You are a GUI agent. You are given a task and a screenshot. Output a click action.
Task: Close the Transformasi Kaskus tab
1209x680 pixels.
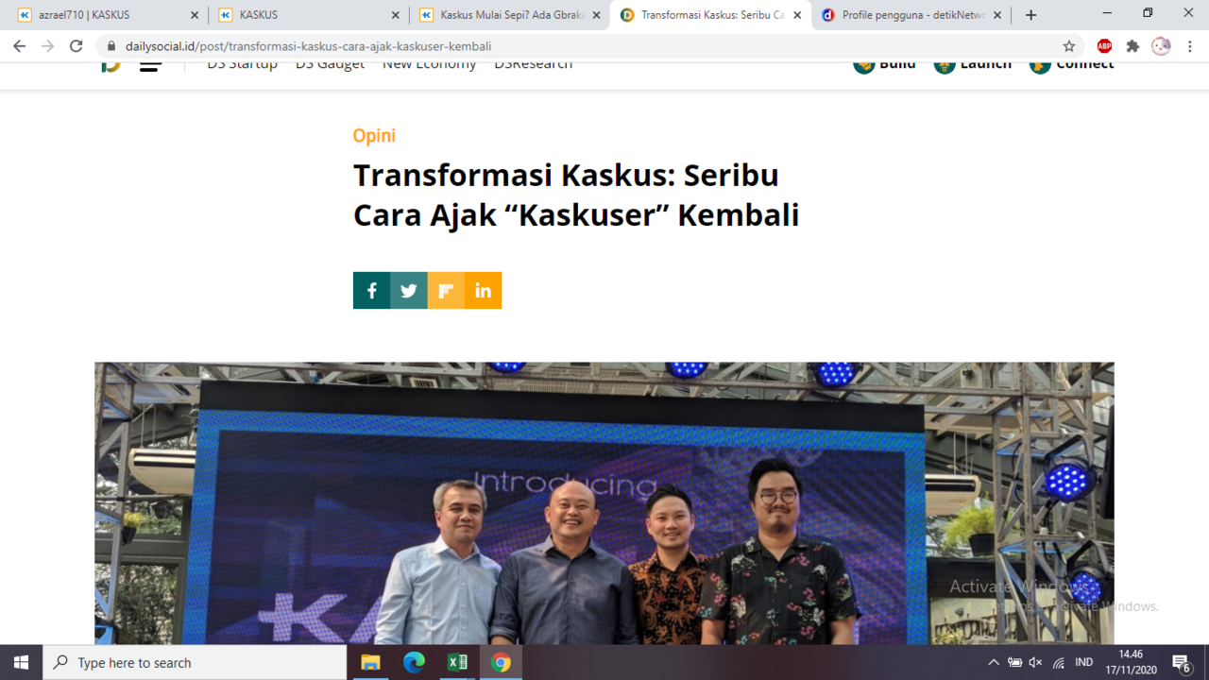click(x=797, y=15)
